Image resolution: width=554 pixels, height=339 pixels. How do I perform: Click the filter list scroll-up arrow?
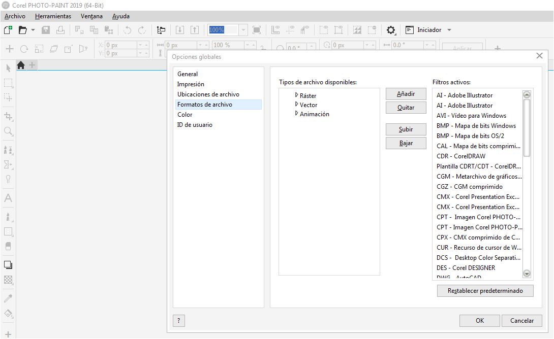(527, 94)
